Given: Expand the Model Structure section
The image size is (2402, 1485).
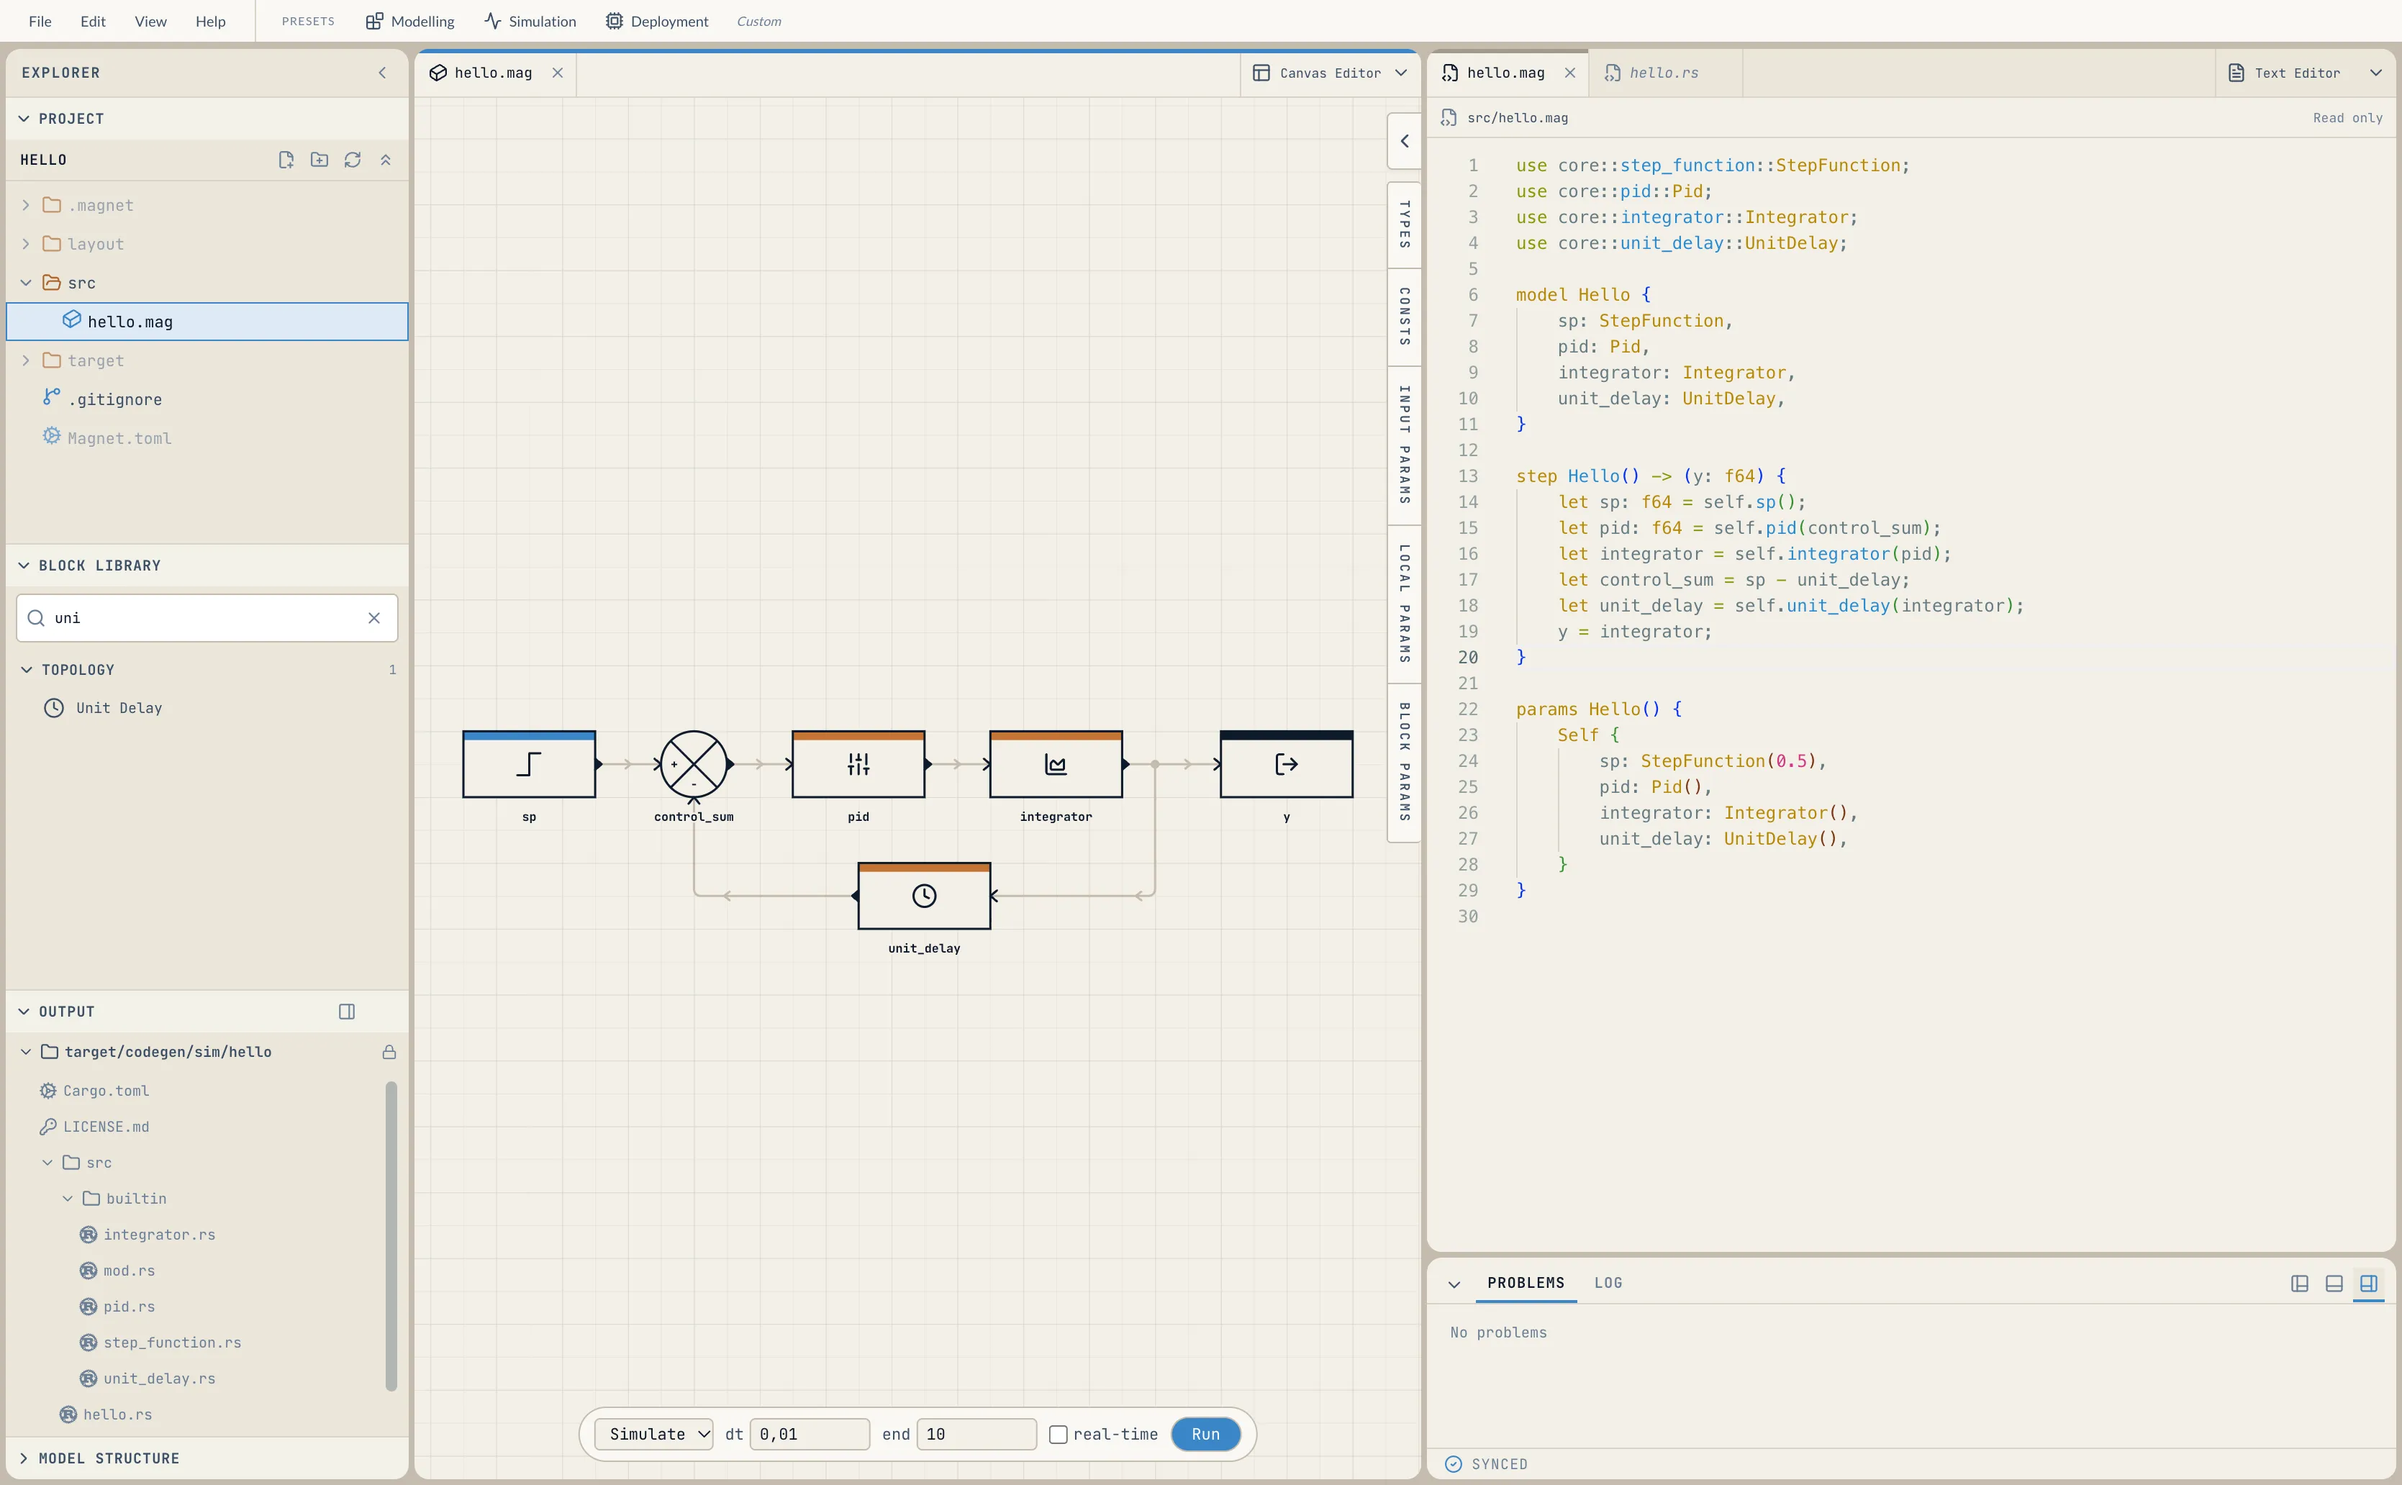Looking at the screenshot, I should tap(24, 1458).
